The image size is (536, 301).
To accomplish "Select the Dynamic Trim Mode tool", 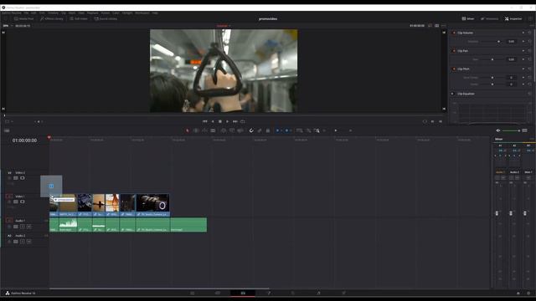I will coord(204,130).
